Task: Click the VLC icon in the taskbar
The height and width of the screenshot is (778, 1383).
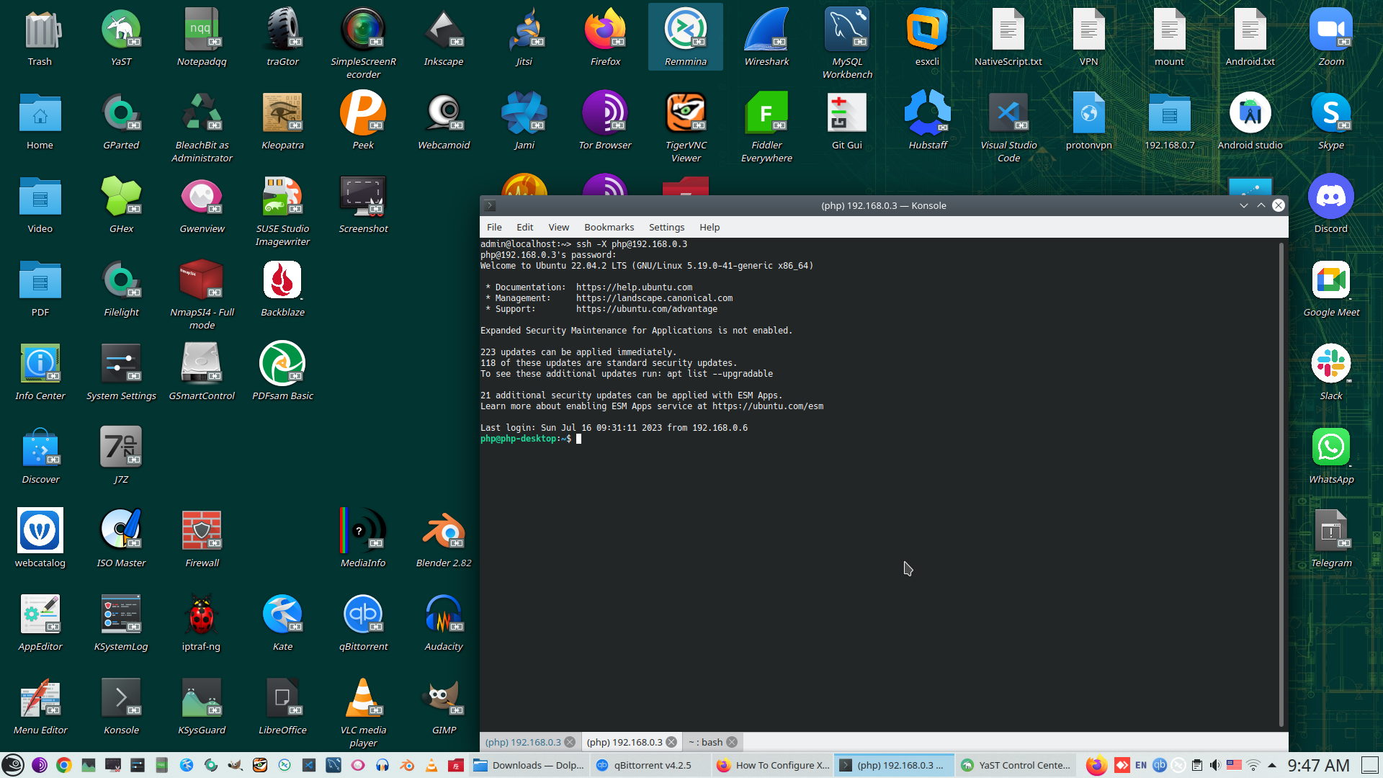Action: point(431,765)
